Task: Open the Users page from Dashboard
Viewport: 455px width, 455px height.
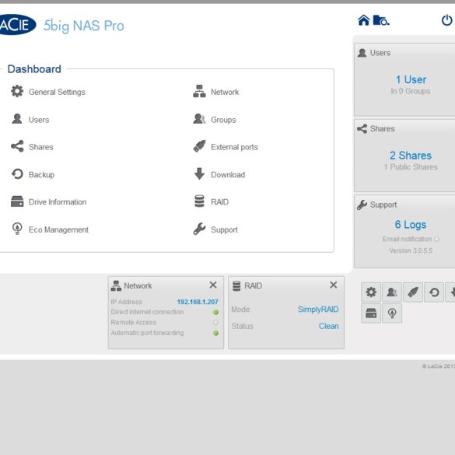Action: [x=39, y=120]
